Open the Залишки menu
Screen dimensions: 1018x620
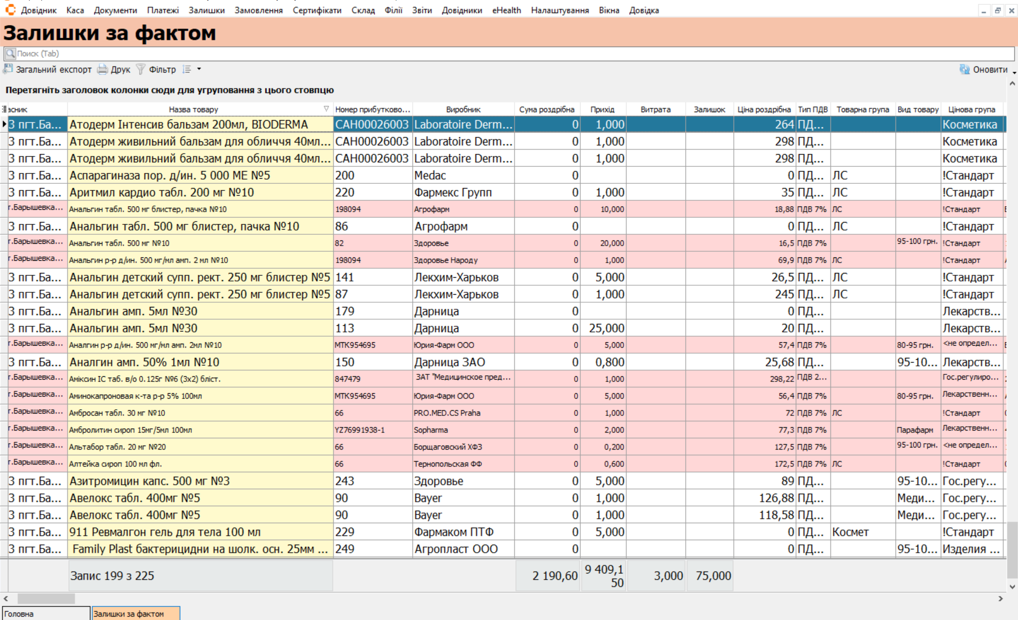pyautogui.click(x=206, y=10)
